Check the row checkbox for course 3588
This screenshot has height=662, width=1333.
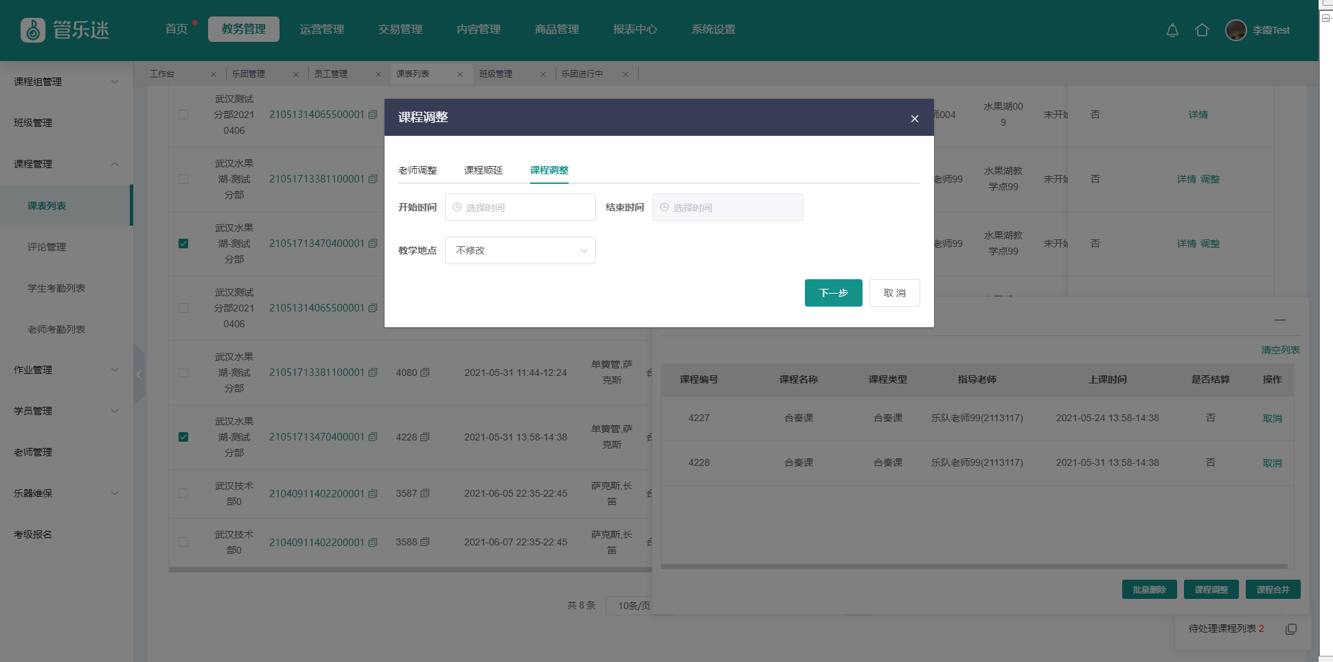pos(183,542)
